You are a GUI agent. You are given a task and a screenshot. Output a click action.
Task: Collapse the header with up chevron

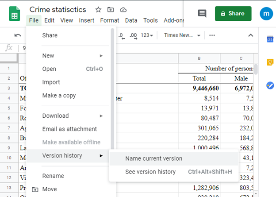[251, 35]
